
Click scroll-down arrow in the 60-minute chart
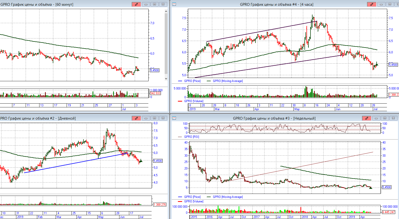(166, 79)
